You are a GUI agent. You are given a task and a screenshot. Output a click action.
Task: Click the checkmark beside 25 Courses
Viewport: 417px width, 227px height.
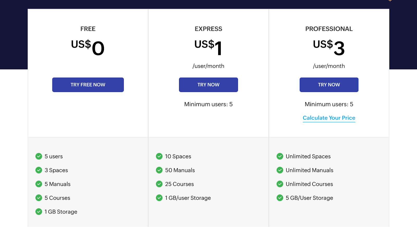point(159,184)
